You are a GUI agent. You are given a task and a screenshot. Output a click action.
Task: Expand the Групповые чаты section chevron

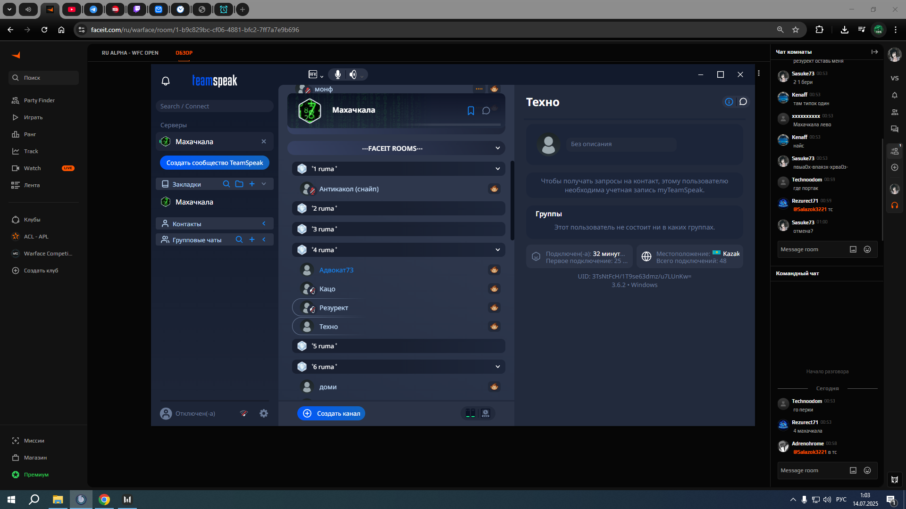[264, 239]
